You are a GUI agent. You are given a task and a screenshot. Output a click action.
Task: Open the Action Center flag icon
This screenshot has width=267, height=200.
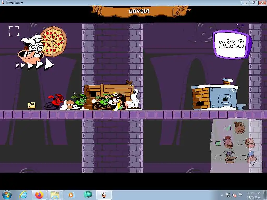point(240,195)
